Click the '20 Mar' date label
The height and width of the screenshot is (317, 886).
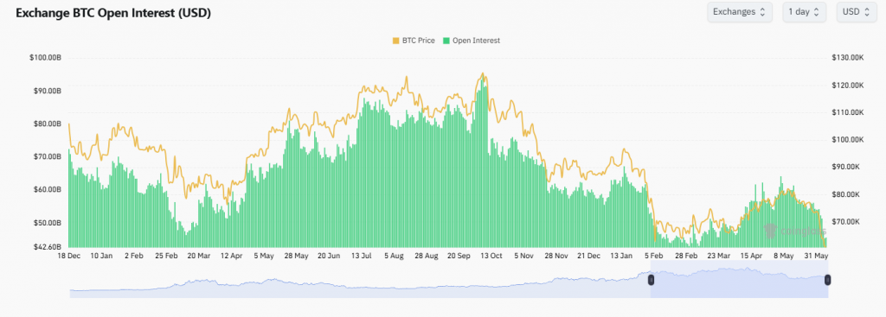[x=199, y=256]
